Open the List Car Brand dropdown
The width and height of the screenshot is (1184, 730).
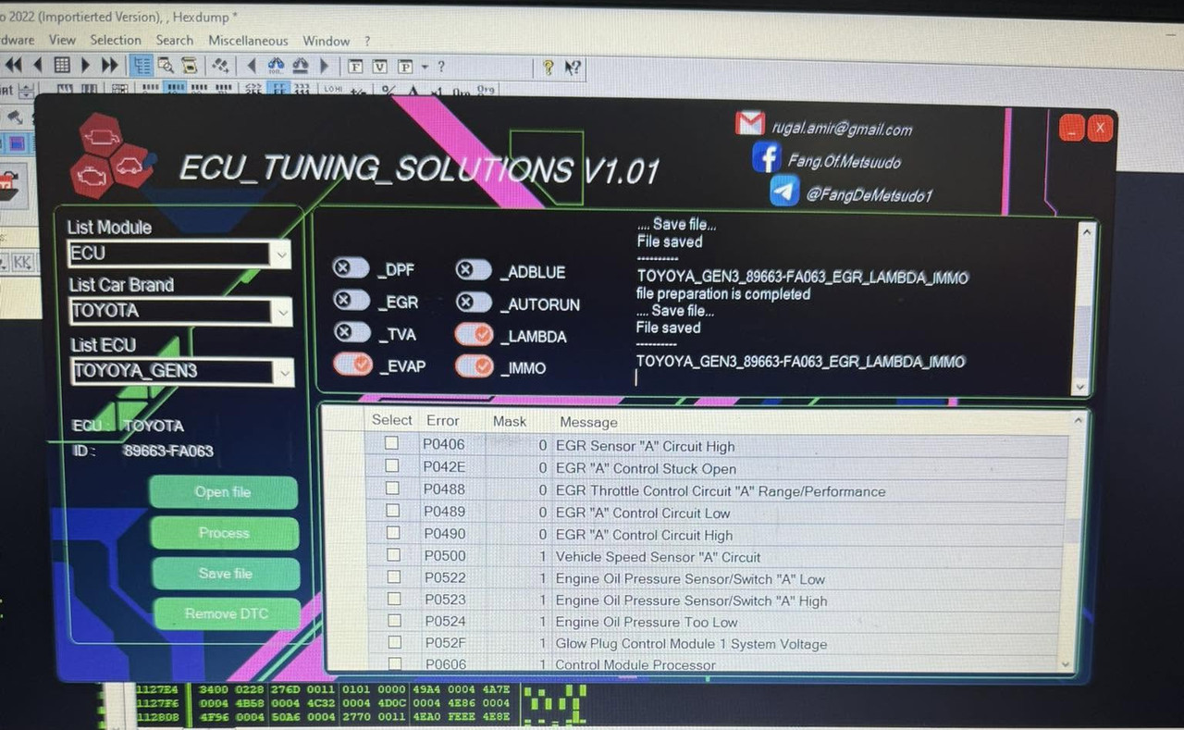tap(180, 313)
